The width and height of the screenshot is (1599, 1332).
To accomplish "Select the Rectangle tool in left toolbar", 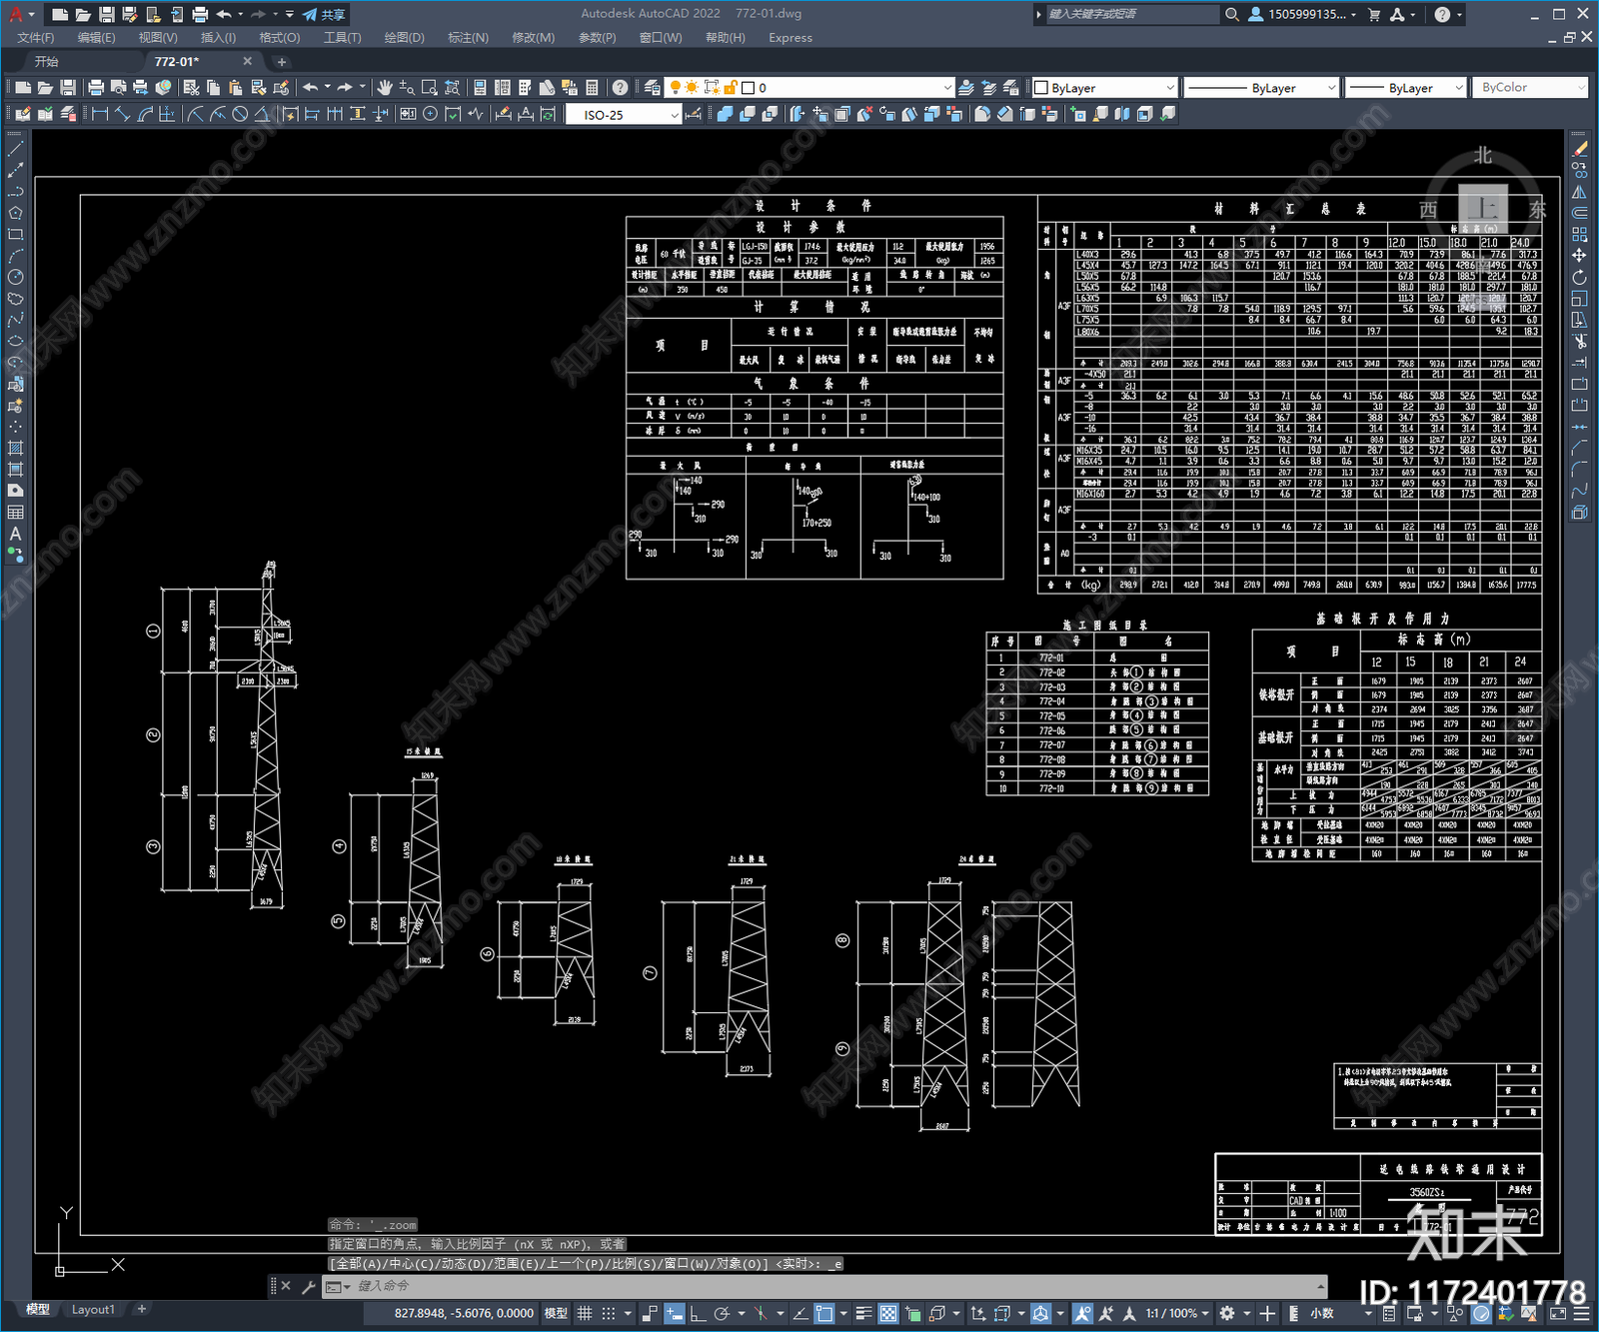I will point(15,234).
